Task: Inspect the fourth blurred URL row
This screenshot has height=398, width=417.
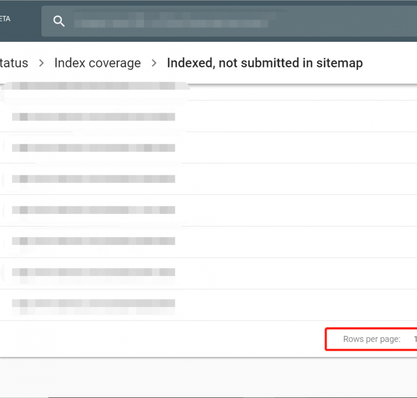Action: (94, 179)
